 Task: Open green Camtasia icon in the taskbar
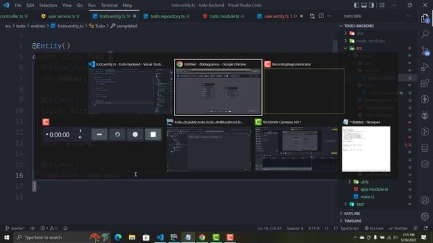pyautogui.click(x=216, y=237)
